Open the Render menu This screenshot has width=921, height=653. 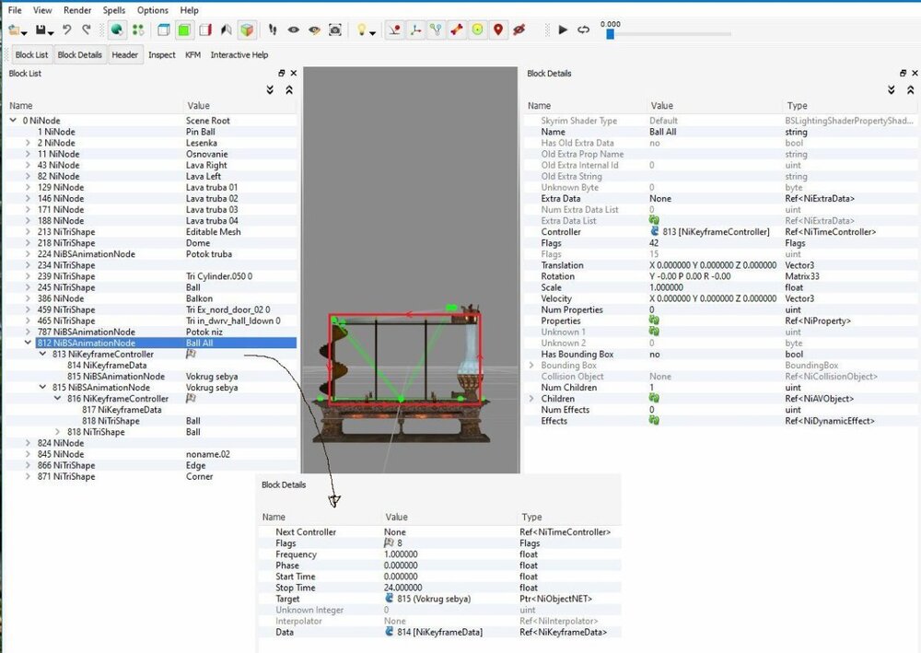77,10
